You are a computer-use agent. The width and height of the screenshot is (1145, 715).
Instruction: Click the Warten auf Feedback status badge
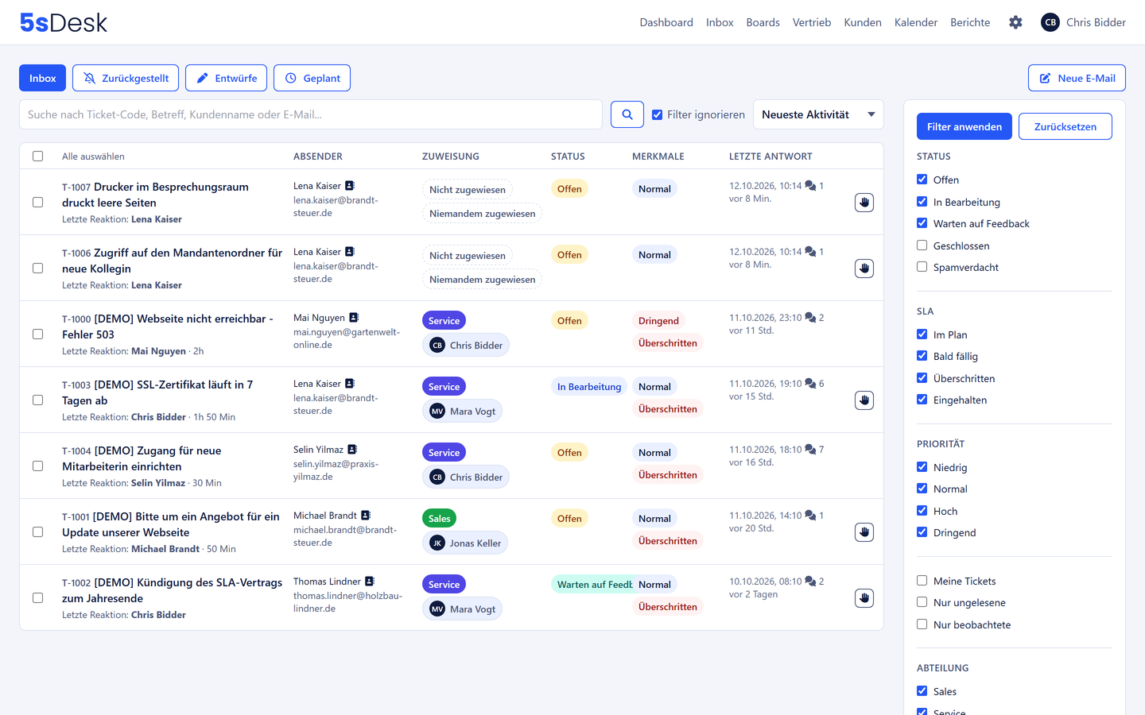(592, 585)
